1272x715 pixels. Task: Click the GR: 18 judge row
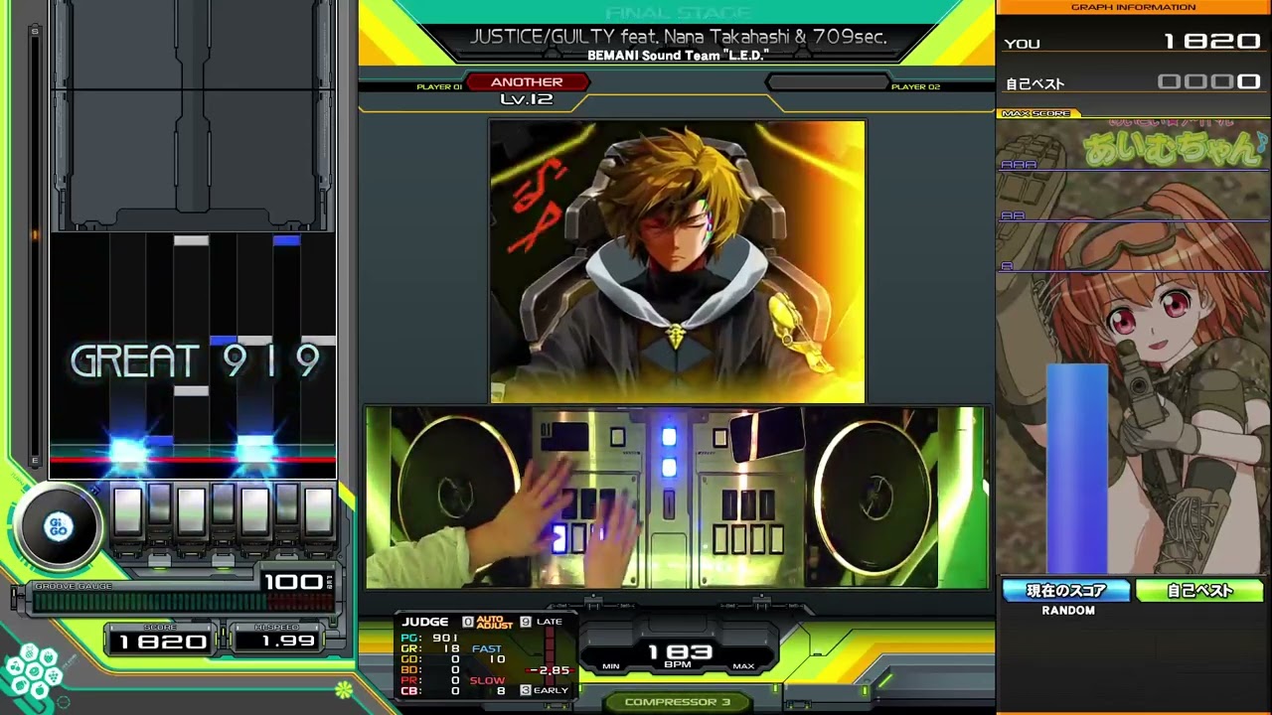tap(430, 648)
